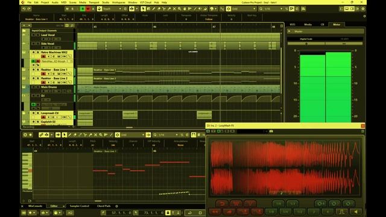The image size is (386, 217).
Task: Select the Glue tool in main toolbar
Action: click(169, 9)
